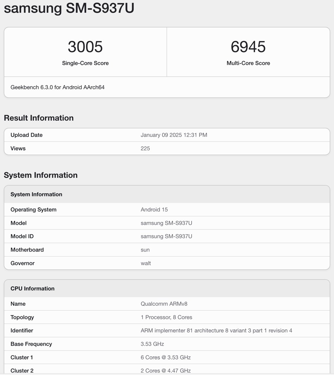The image size is (334, 375).
Task: Click the "Topology" row label
Action: click(x=22, y=317)
